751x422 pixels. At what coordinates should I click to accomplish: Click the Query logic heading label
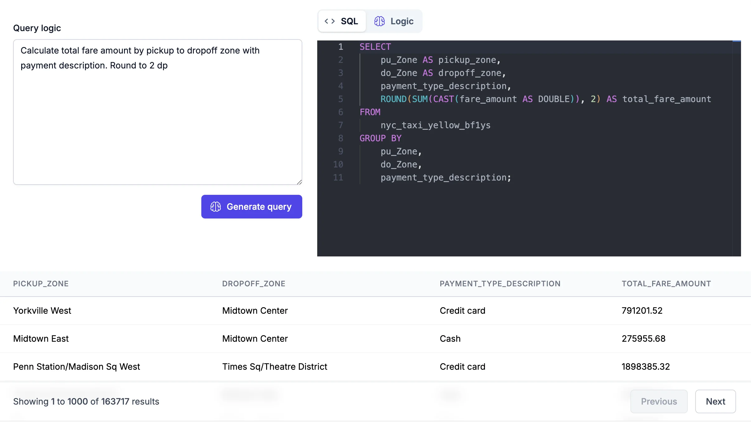(37, 28)
